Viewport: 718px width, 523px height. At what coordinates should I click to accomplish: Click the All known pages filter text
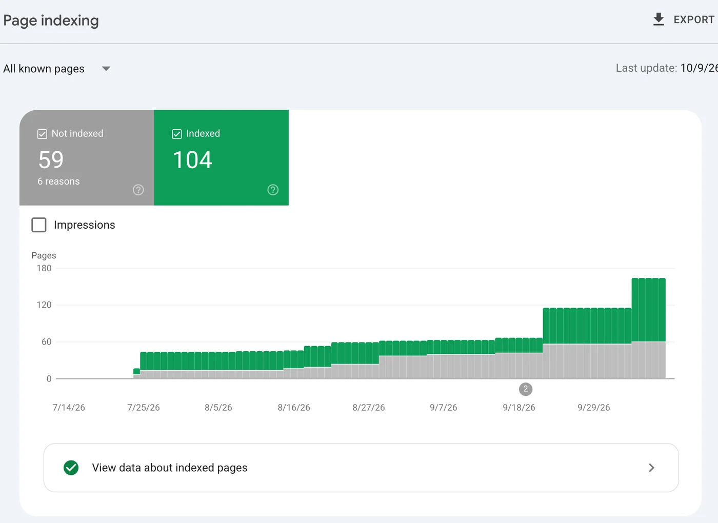pyautogui.click(x=44, y=69)
